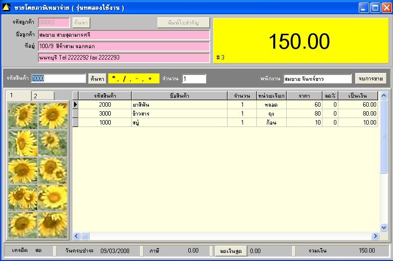393x261 pixels.
Task: Select product tab 1
Action: [19, 95]
